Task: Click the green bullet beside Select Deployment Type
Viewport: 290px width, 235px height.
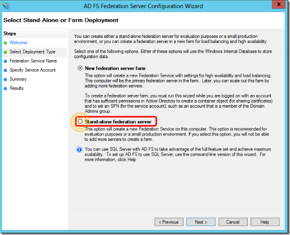Action: click(x=6, y=52)
